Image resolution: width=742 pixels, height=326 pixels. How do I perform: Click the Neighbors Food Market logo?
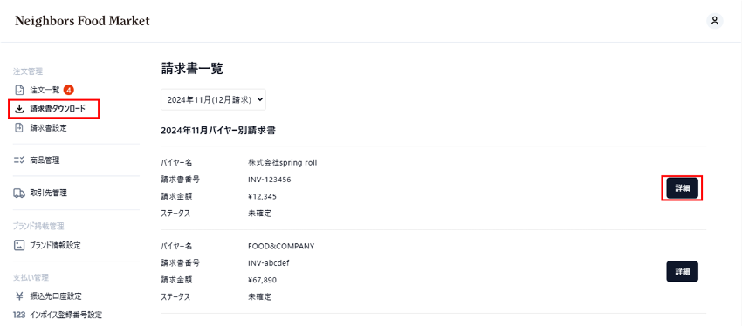(82, 21)
